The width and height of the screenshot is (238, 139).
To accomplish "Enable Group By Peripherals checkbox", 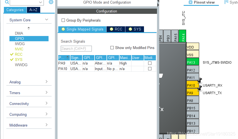I will click(x=63, y=20).
